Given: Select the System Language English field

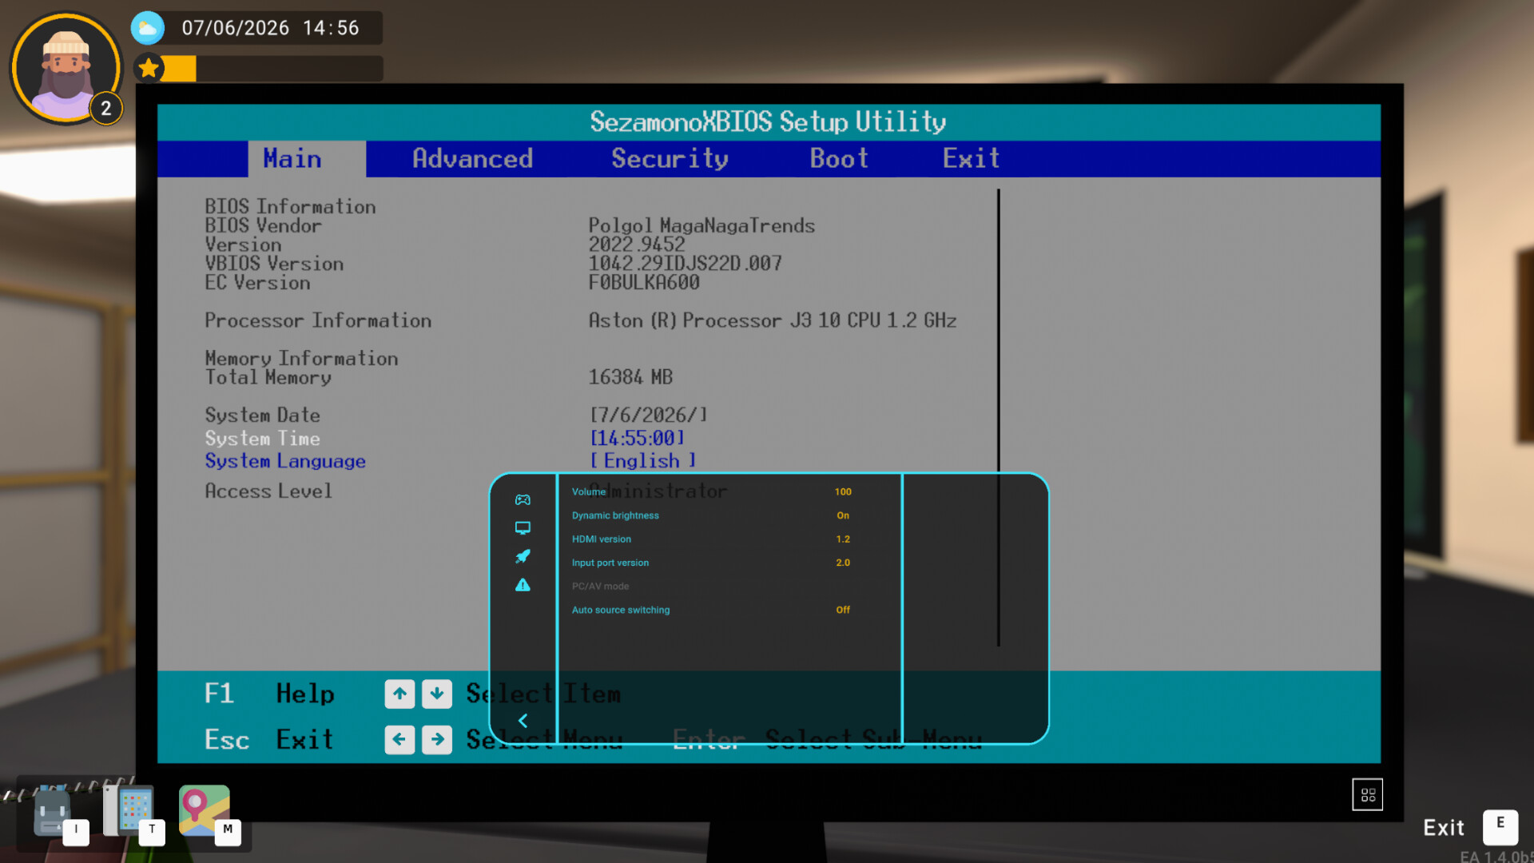Looking at the screenshot, I should (x=643, y=461).
